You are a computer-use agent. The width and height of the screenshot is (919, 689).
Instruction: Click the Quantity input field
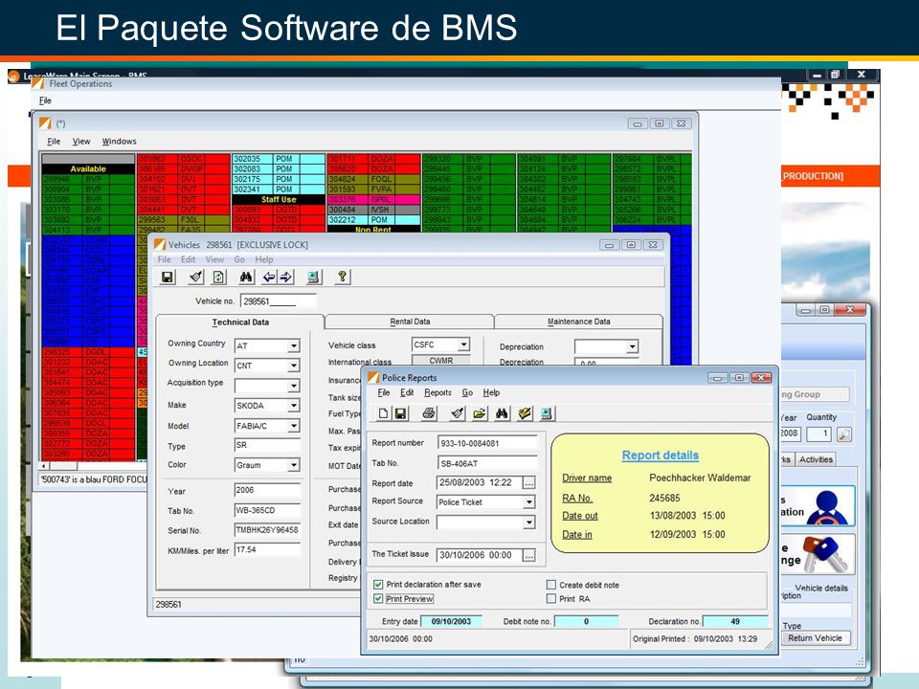[818, 434]
